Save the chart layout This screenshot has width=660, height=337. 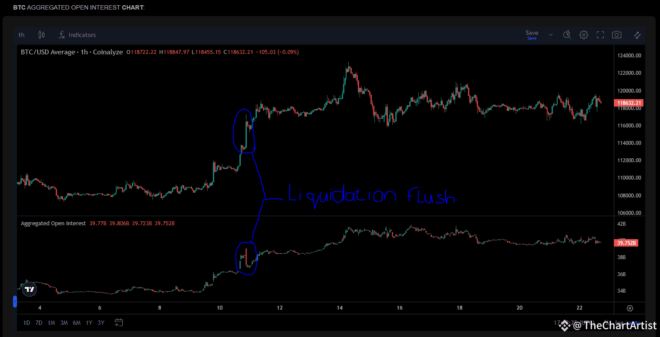pyautogui.click(x=532, y=34)
